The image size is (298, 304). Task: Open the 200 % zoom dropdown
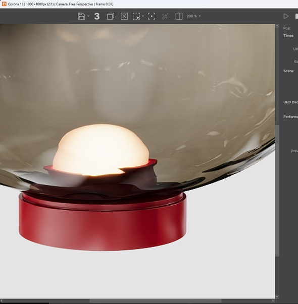(193, 16)
